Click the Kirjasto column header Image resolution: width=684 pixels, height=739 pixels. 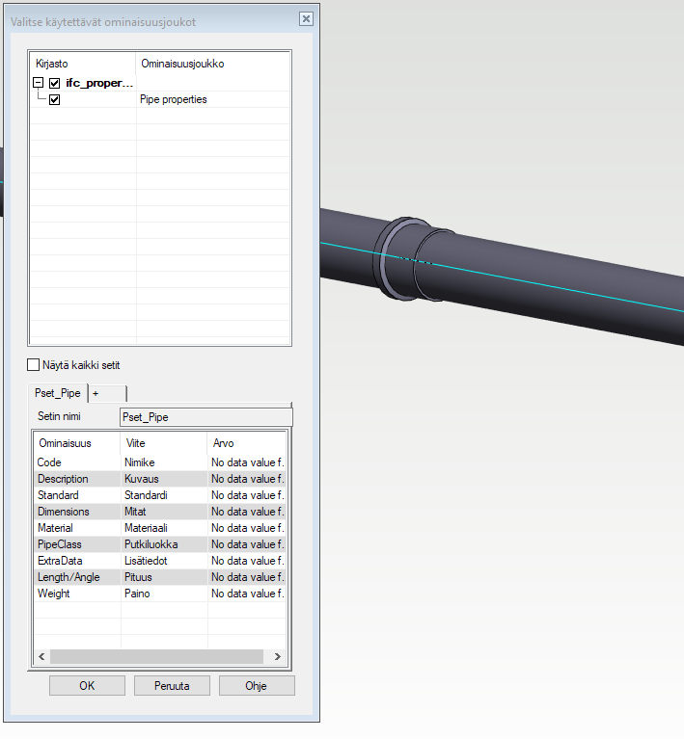(52, 63)
